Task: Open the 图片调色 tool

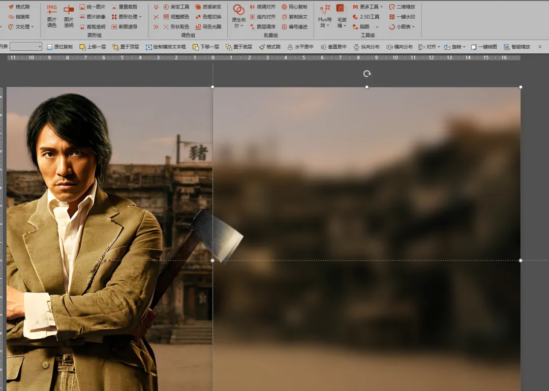Action: pyautogui.click(x=52, y=16)
